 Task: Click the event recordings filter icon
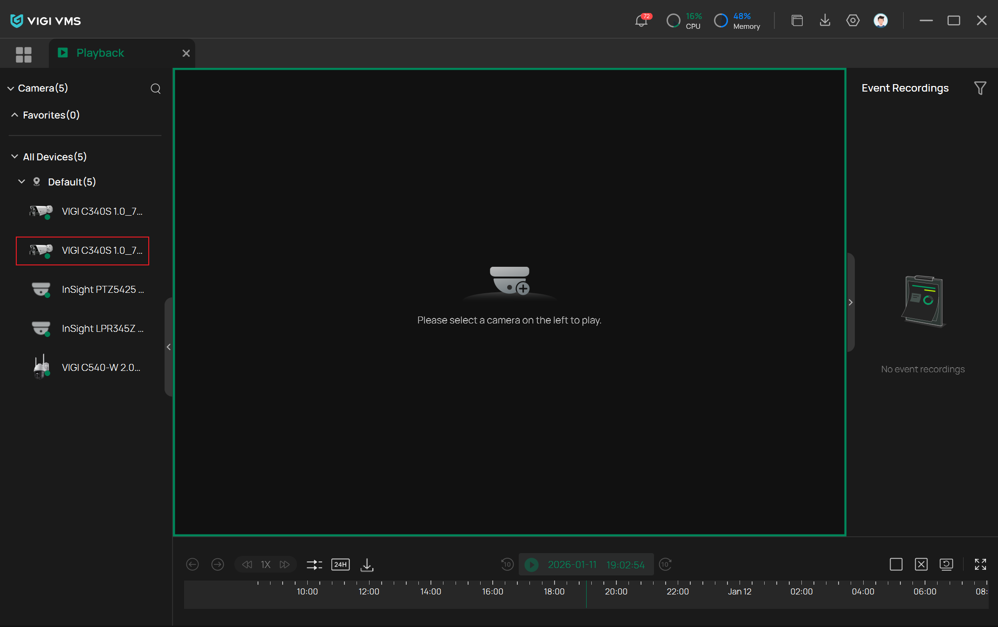(x=980, y=88)
